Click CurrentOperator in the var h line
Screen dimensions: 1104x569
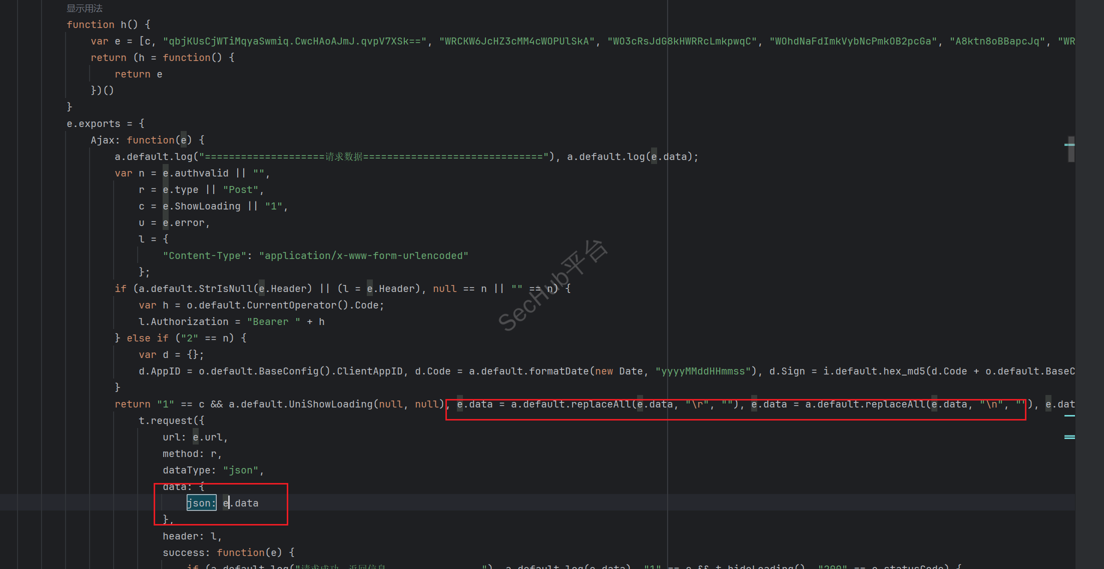(291, 305)
